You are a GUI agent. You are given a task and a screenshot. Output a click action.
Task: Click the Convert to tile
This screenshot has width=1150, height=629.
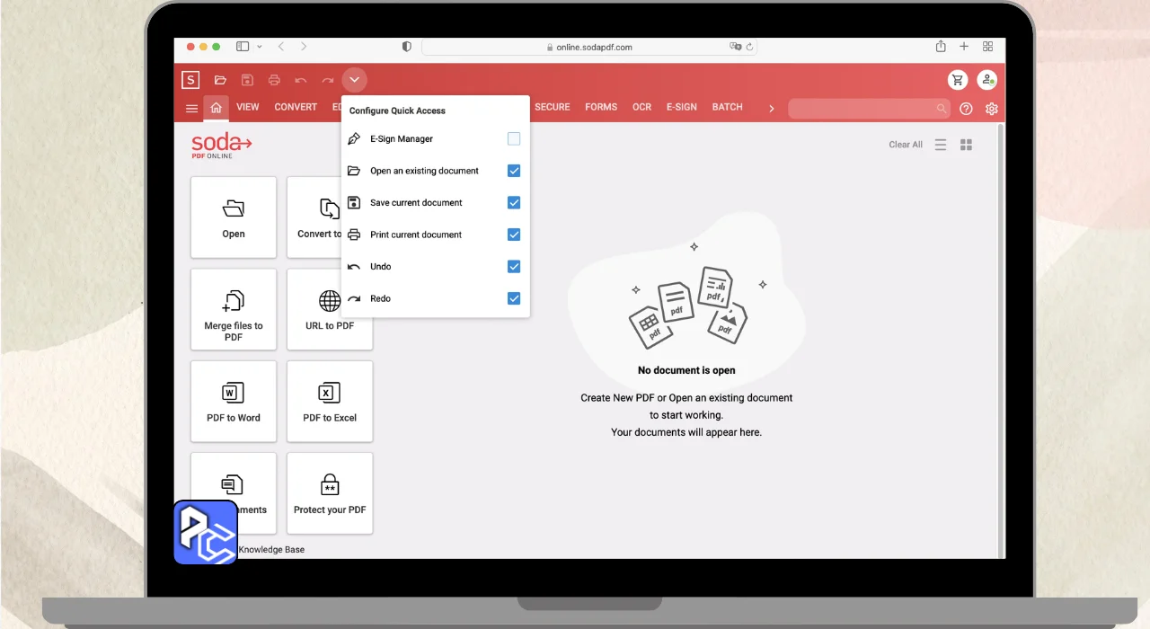[x=314, y=217]
